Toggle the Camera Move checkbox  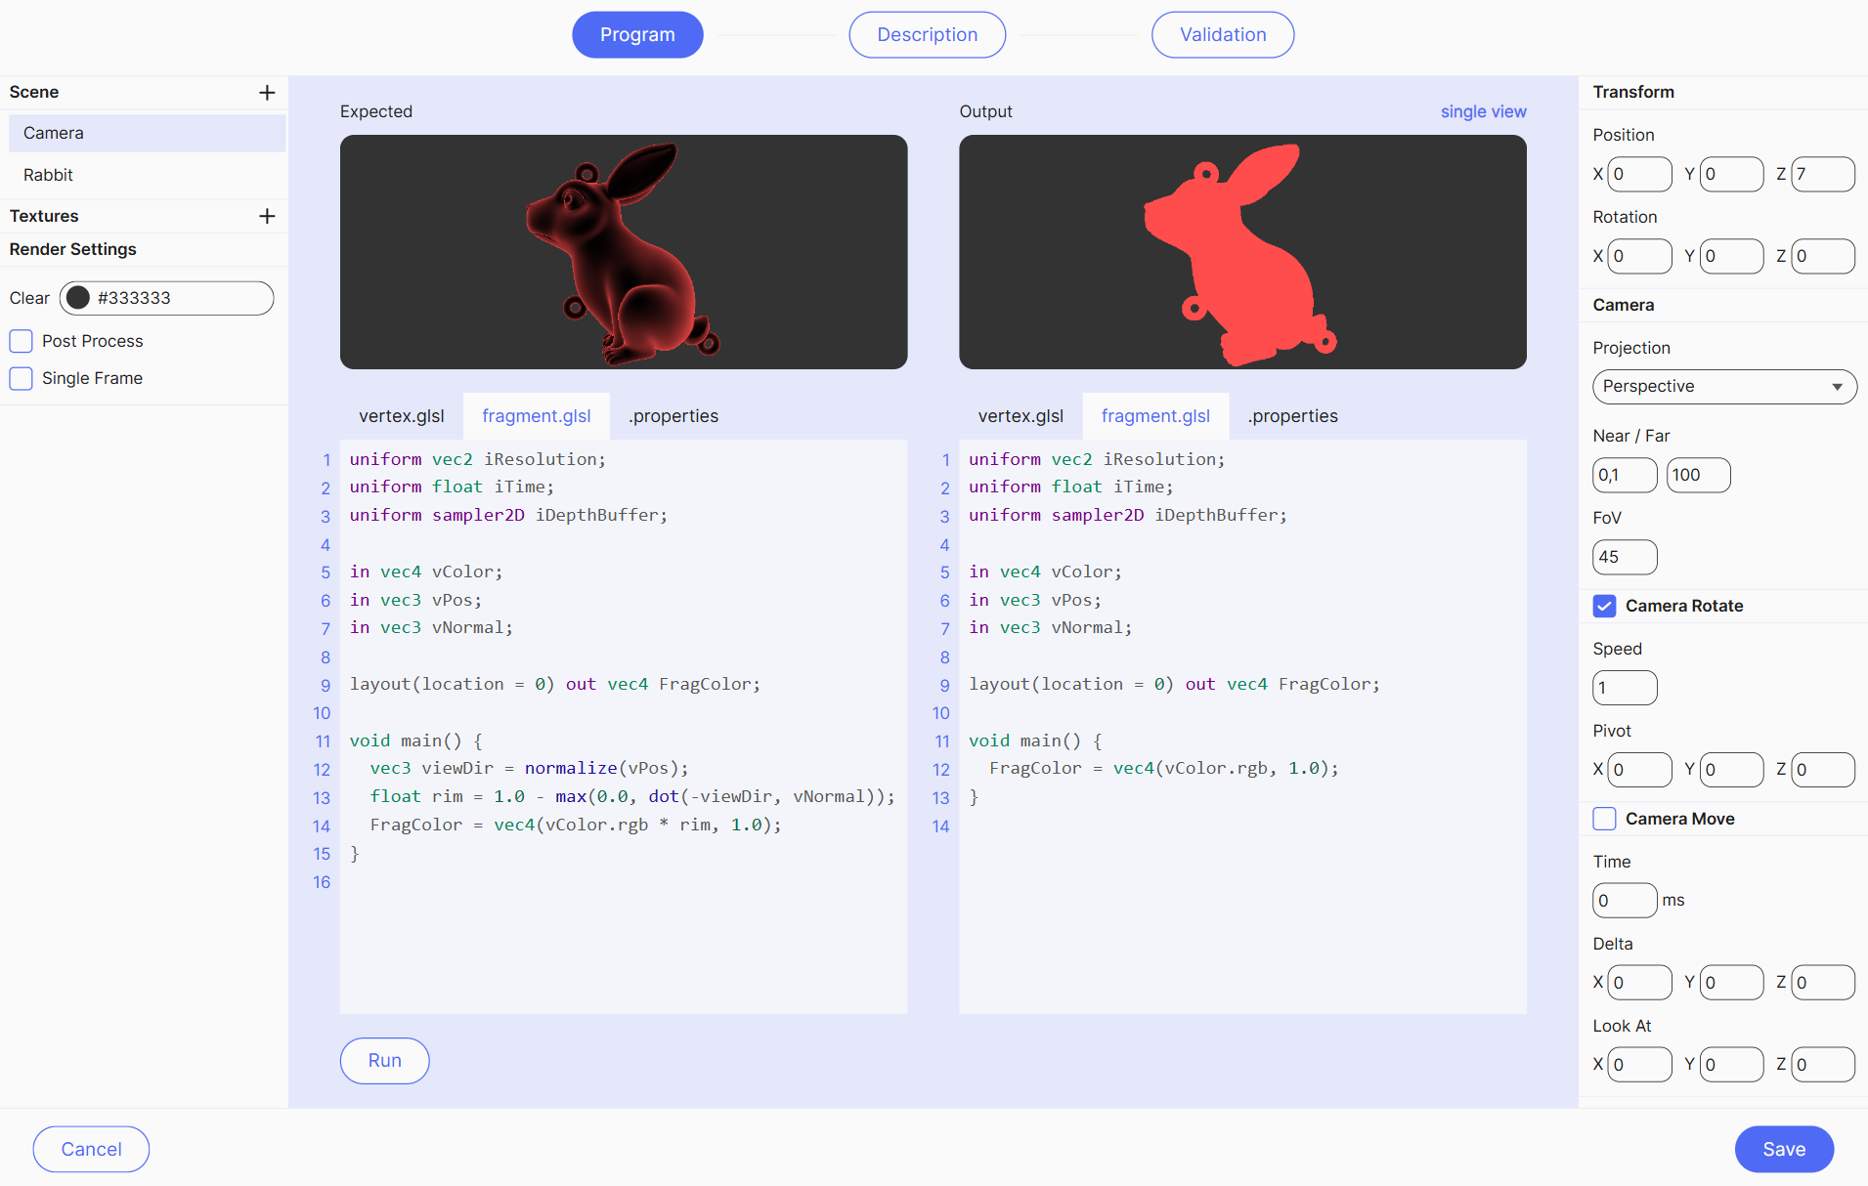click(x=1604, y=819)
